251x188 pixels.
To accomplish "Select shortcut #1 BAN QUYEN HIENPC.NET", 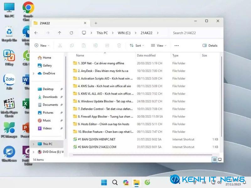I will click(94, 139).
